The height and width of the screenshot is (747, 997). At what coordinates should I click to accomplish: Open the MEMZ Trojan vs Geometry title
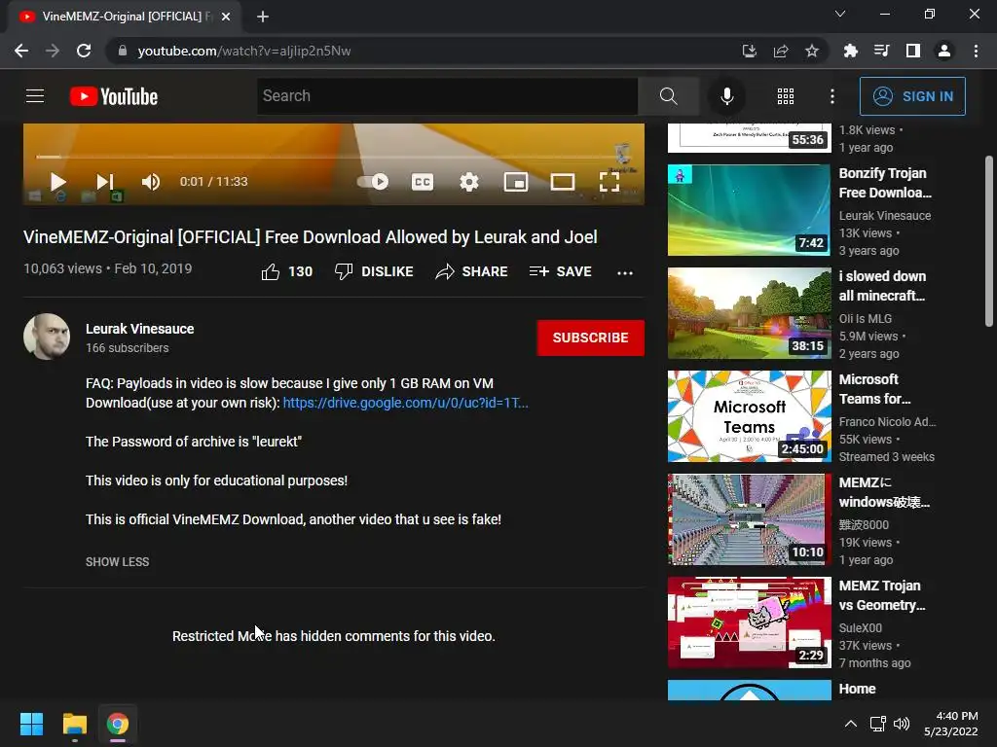click(x=882, y=595)
